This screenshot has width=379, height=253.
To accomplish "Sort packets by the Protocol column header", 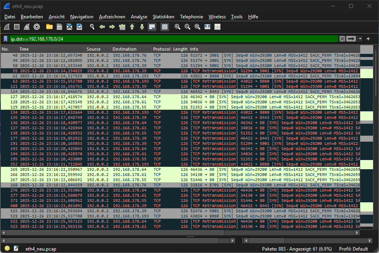I will [x=162, y=49].
